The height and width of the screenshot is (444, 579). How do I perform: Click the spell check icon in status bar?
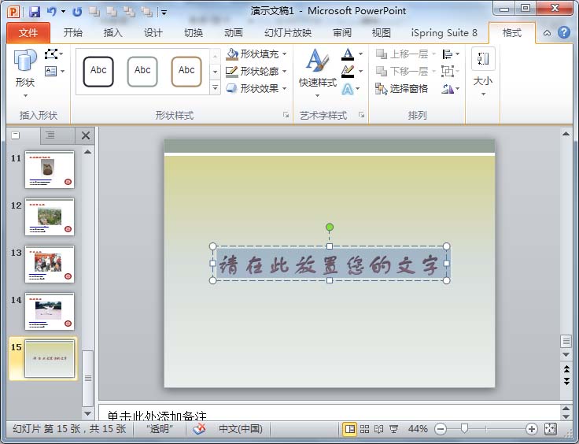200,429
